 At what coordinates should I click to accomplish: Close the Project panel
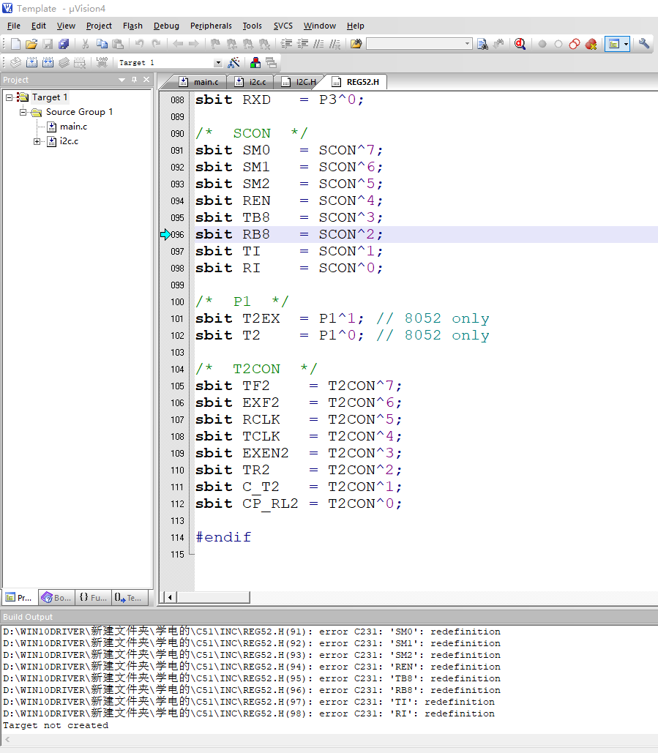coord(146,80)
